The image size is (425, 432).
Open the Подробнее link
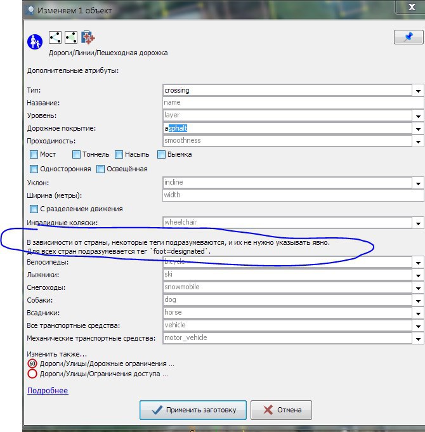tap(48, 391)
